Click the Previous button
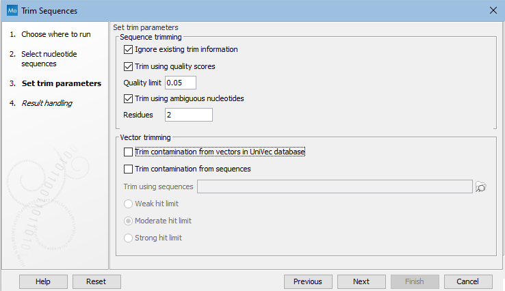 (308, 281)
